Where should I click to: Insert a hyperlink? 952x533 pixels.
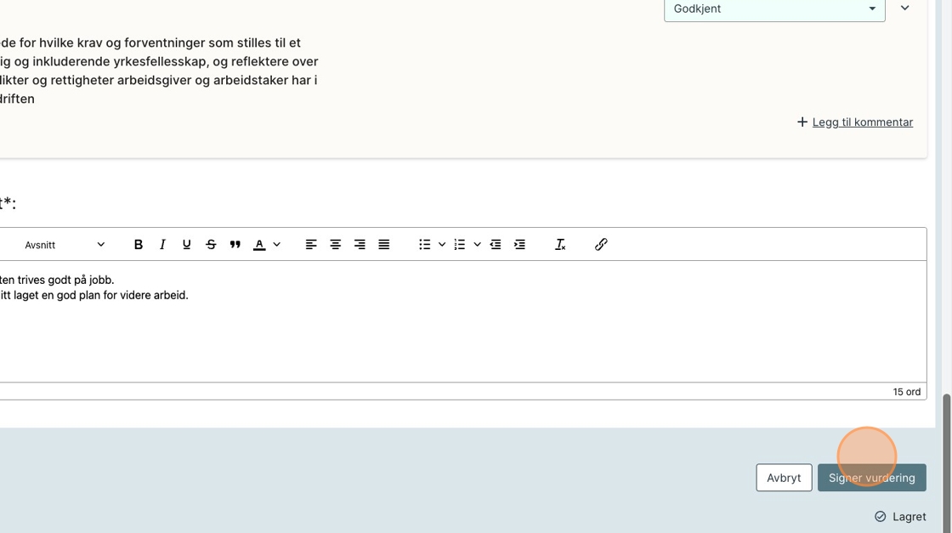click(601, 245)
